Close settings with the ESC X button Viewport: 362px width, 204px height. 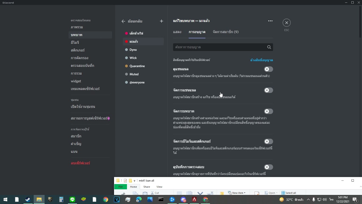pyautogui.click(x=286, y=23)
